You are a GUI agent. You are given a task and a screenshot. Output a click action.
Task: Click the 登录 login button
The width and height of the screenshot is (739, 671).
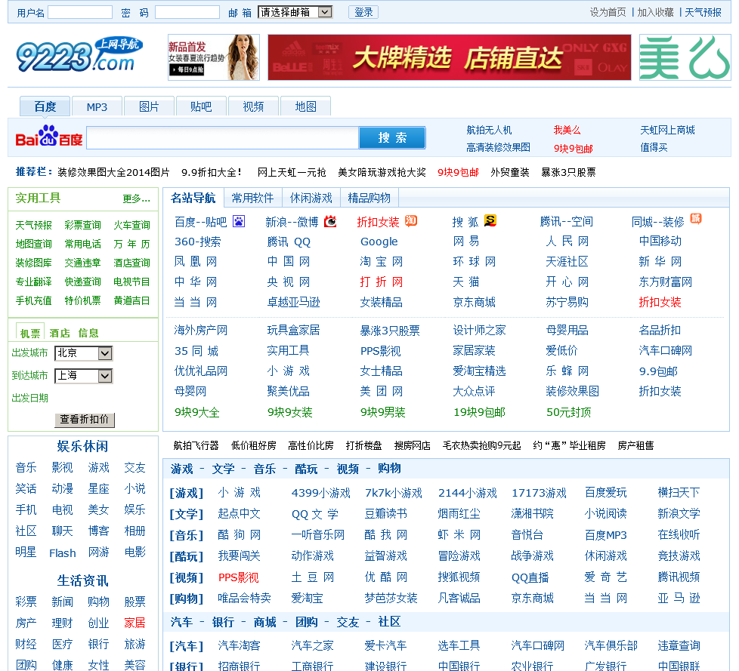[363, 12]
